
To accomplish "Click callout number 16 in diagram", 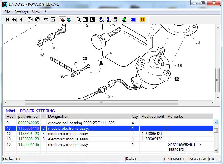I will pyautogui.click(x=180, y=66).
